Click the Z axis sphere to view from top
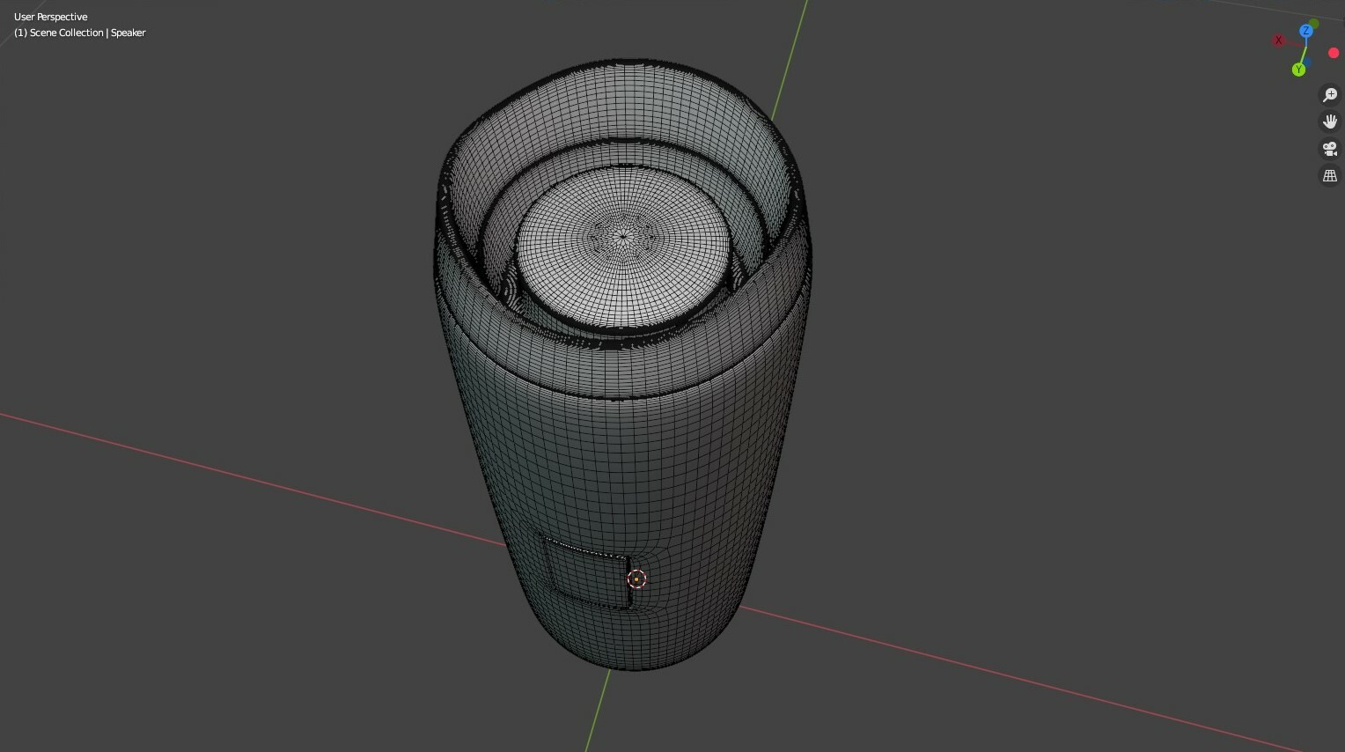 point(1305,32)
